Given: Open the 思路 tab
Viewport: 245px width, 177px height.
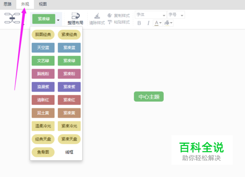Looking at the screenshot, I should [8, 4].
